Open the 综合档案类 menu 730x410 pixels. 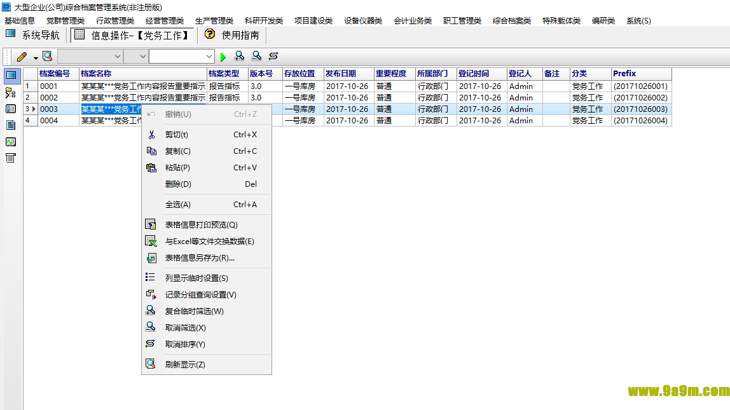[x=512, y=21]
